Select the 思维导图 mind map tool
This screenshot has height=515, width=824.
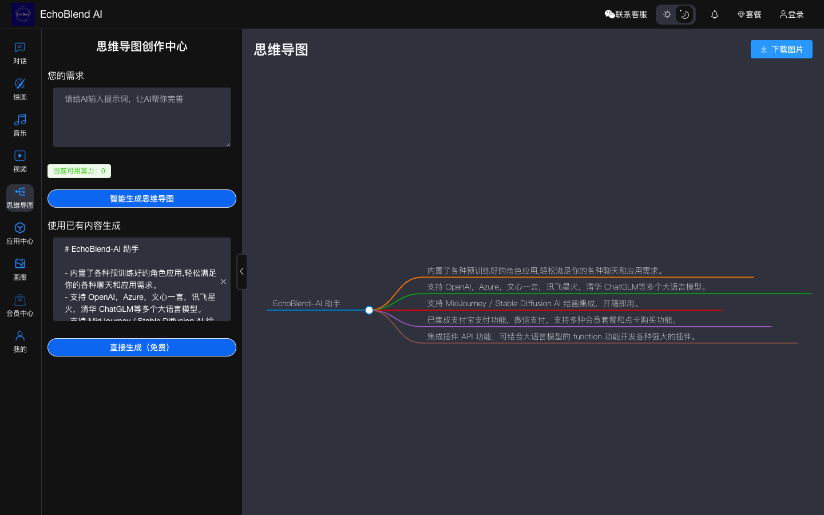click(19, 197)
